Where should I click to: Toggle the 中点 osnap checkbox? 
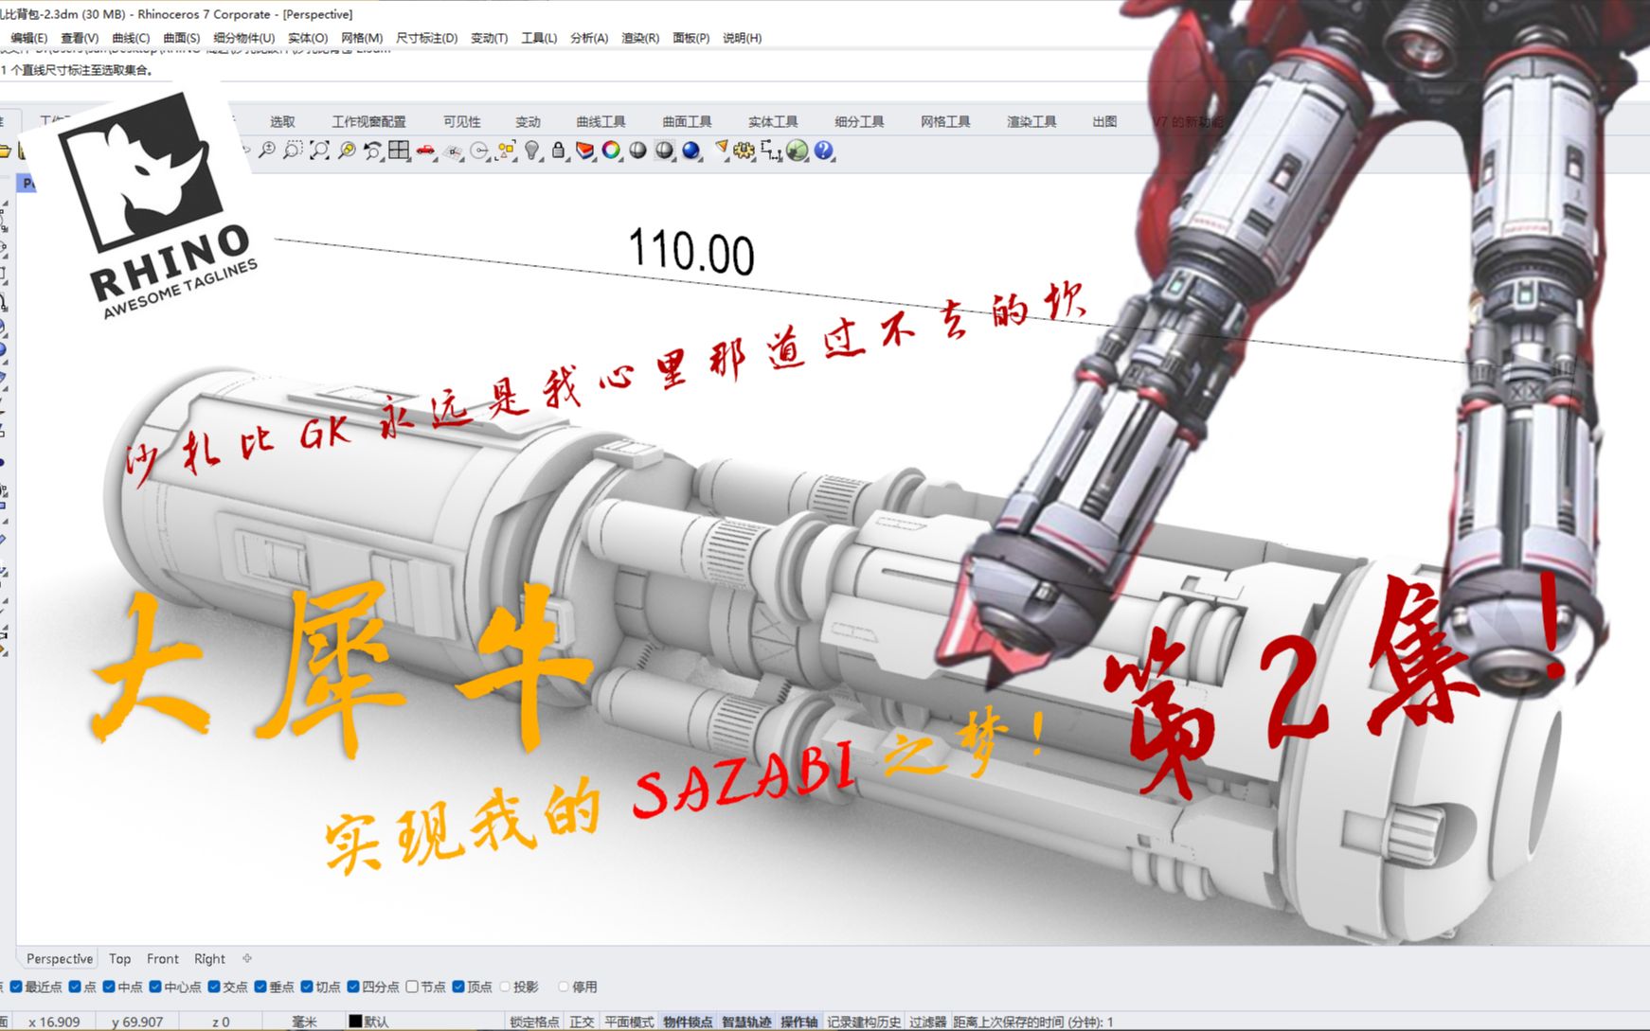[x=109, y=987]
